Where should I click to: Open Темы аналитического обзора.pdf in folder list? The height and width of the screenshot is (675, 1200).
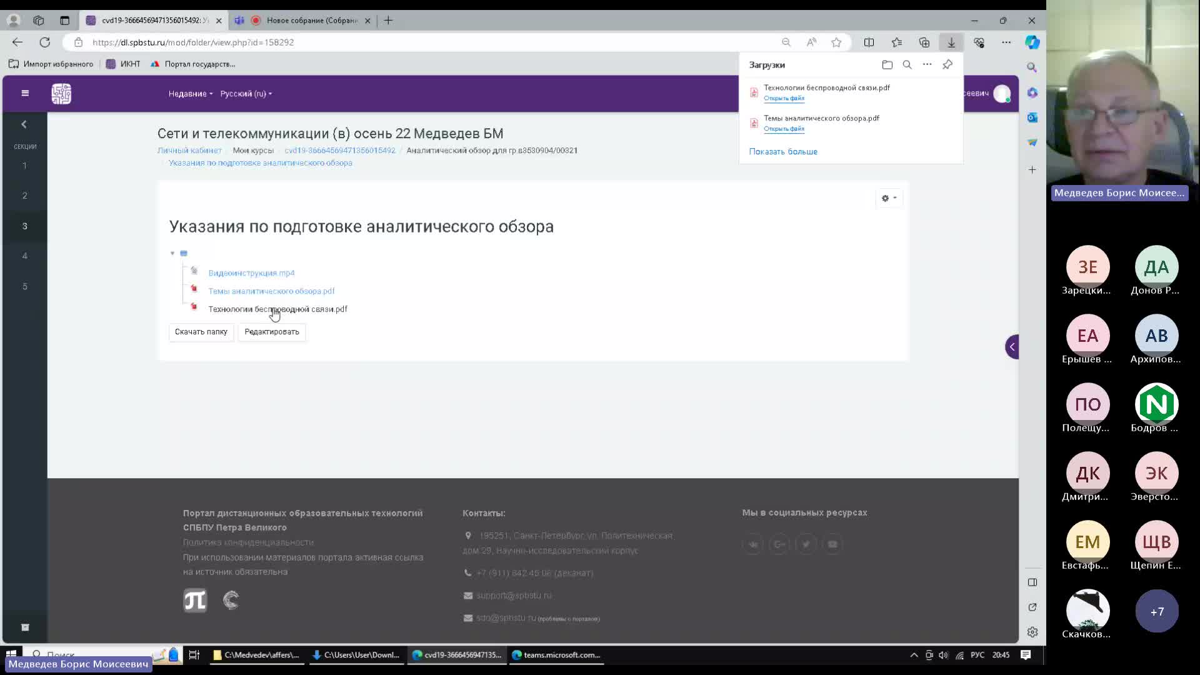click(x=271, y=291)
